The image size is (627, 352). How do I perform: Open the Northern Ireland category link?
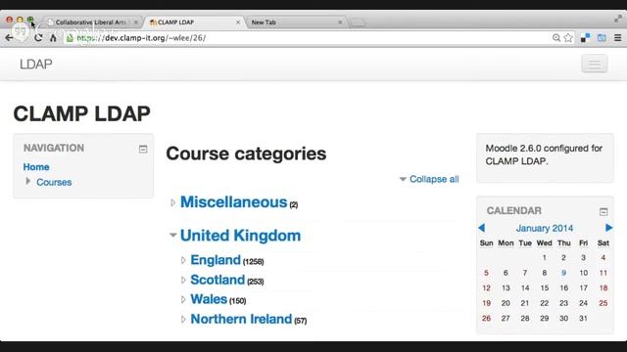(x=241, y=319)
